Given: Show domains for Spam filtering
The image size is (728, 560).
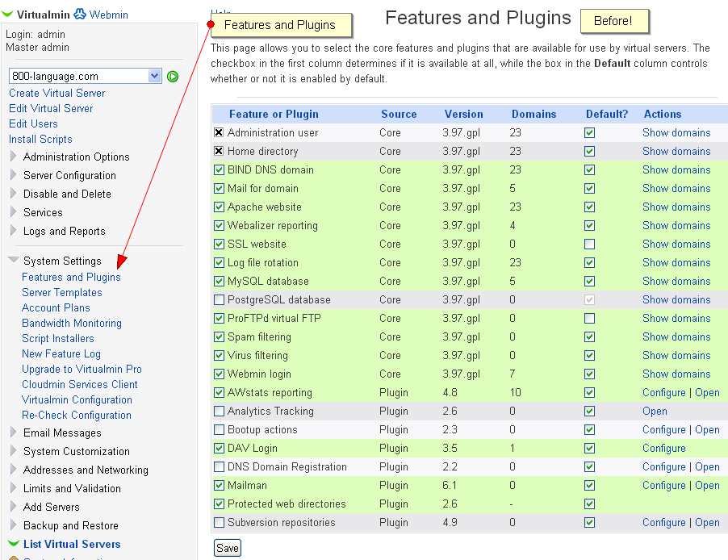Looking at the screenshot, I should 676,336.
